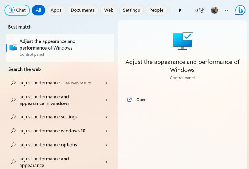Click the 'Search the web' heading
The height and width of the screenshot is (169, 249).
[25, 69]
